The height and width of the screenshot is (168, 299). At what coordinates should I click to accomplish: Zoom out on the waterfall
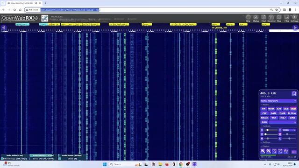click(269, 151)
